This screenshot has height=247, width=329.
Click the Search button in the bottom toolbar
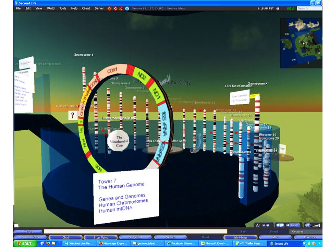point(170,237)
